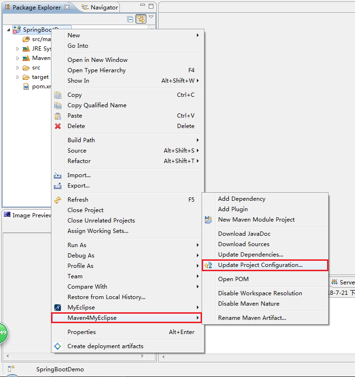The height and width of the screenshot is (377, 355).
Task: Choose Disable Maven Nature
Action: tap(248, 304)
